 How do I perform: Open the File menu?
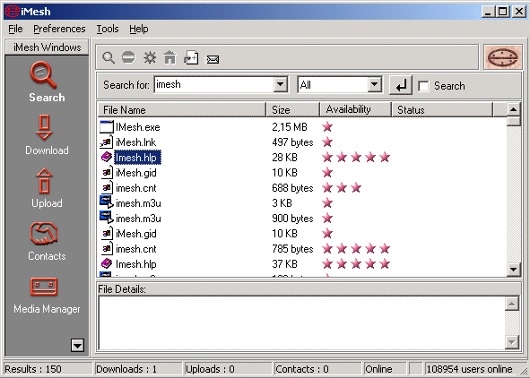(15, 29)
